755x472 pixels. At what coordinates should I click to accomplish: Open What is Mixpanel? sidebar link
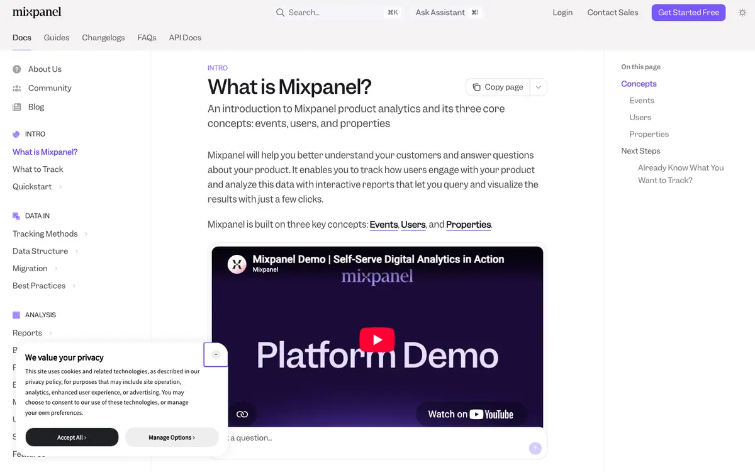coord(45,152)
